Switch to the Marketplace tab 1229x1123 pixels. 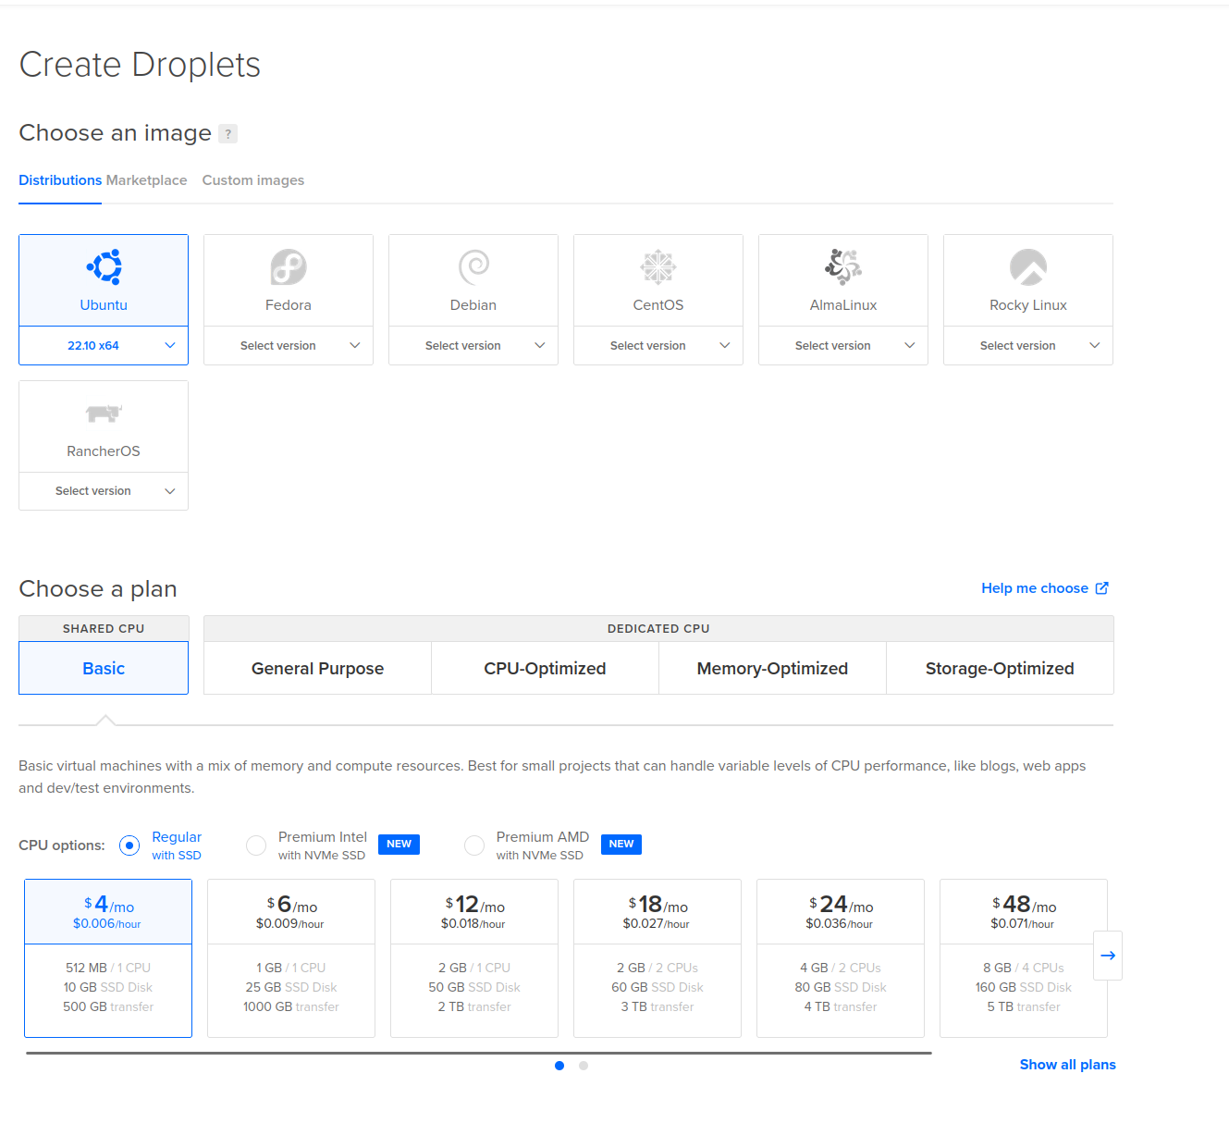click(x=146, y=180)
